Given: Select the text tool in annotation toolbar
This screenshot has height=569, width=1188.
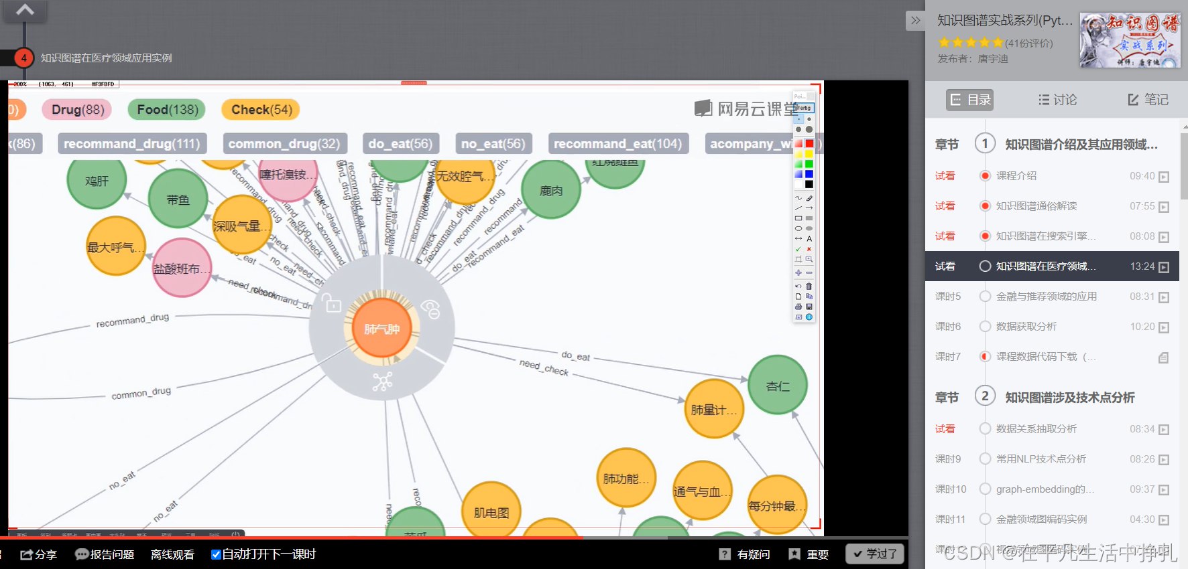Looking at the screenshot, I should coord(809,238).
